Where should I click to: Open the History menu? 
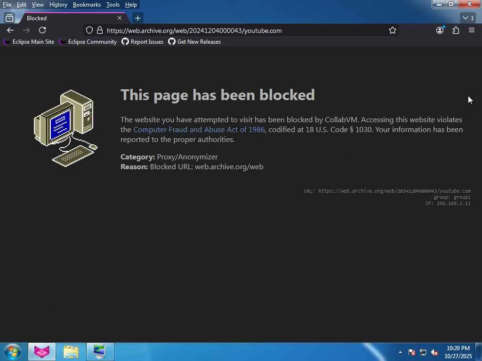[x=58, y=5]
